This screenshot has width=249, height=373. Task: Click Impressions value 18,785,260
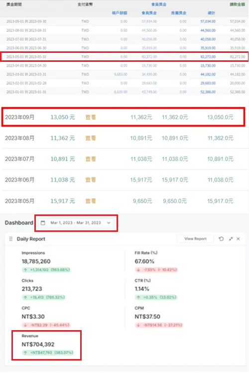click(36, 261)
